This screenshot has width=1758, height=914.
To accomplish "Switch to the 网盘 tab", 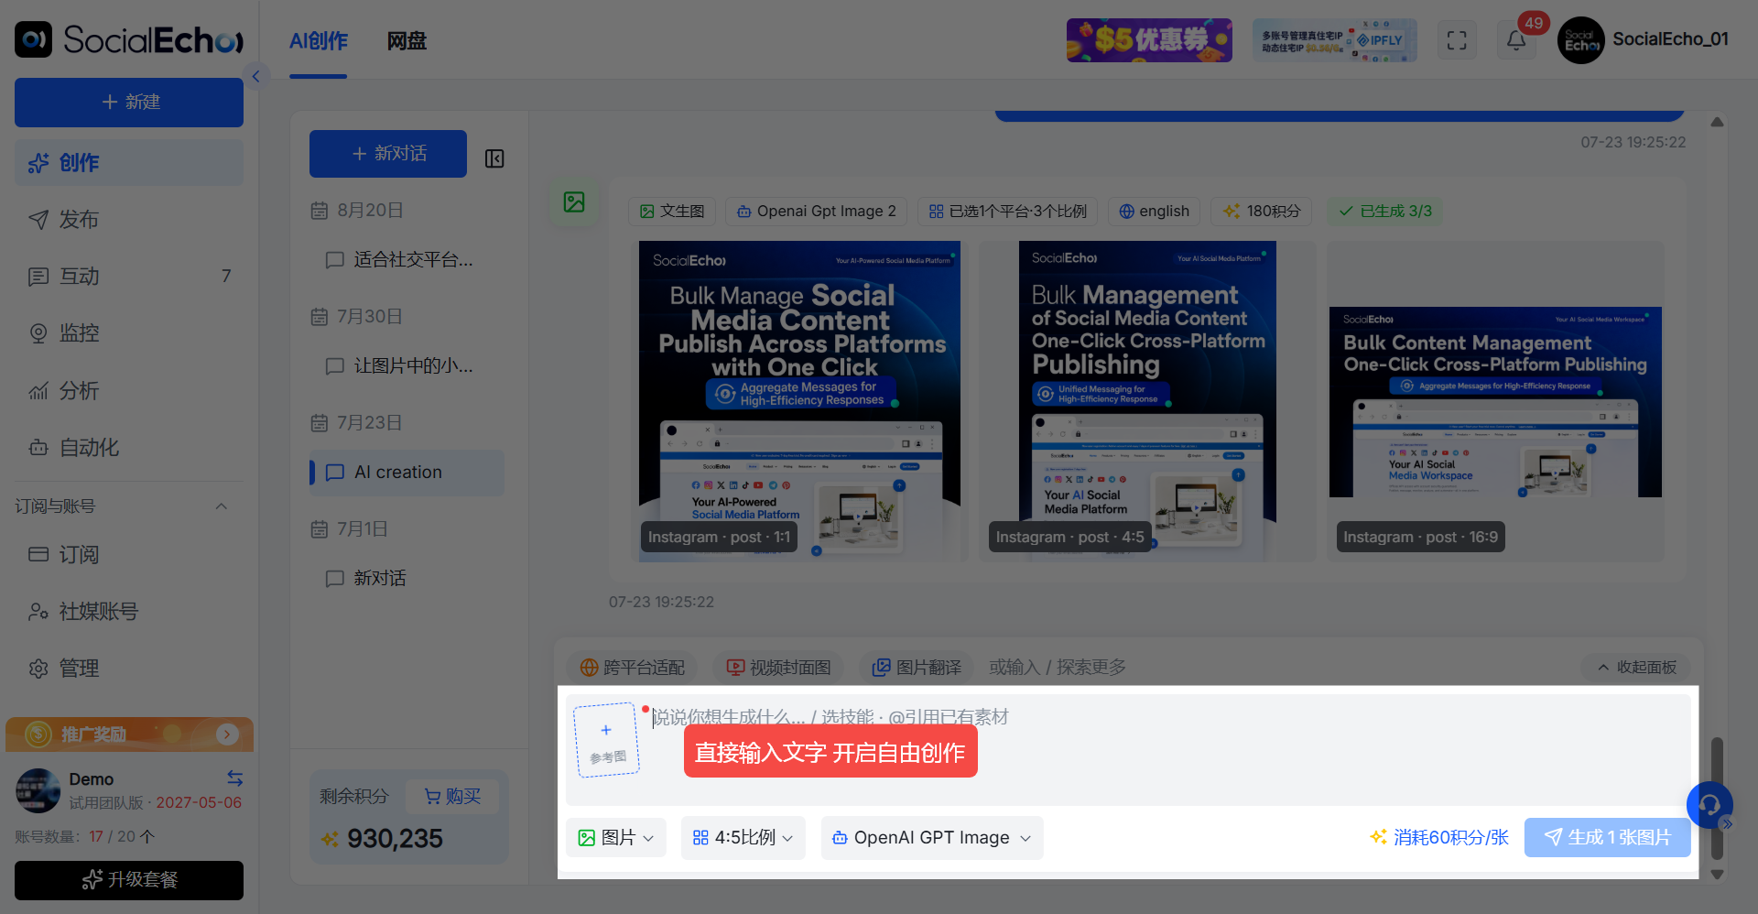I will click(x=407, y=41).
